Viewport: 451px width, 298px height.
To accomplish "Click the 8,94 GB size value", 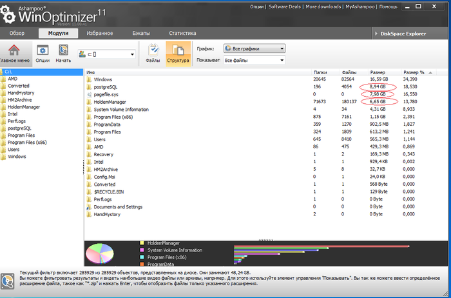I will coord(378,86).
